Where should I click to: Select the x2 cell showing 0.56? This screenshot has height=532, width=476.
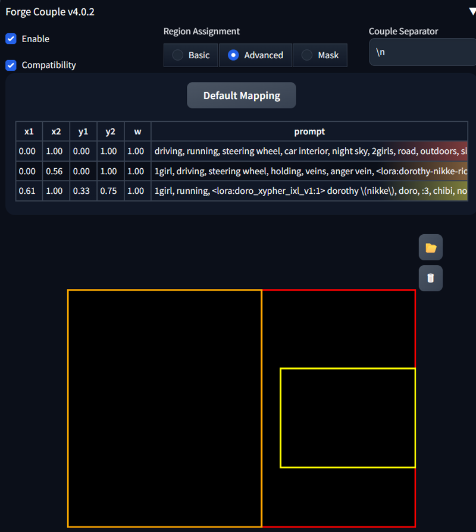click(x=56, y=171)
